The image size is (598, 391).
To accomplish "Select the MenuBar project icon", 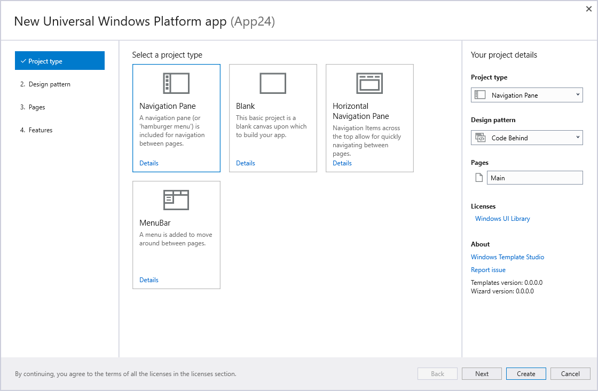I will 176,200.
